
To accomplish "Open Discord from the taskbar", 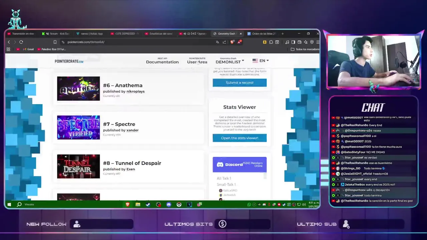I will (x=169, y=204).
